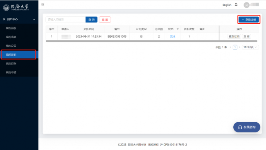Toggle sidebar with the menu-fold icon
Image resolution: width=266 pixels, height=150 pixels.
point(43,5)
